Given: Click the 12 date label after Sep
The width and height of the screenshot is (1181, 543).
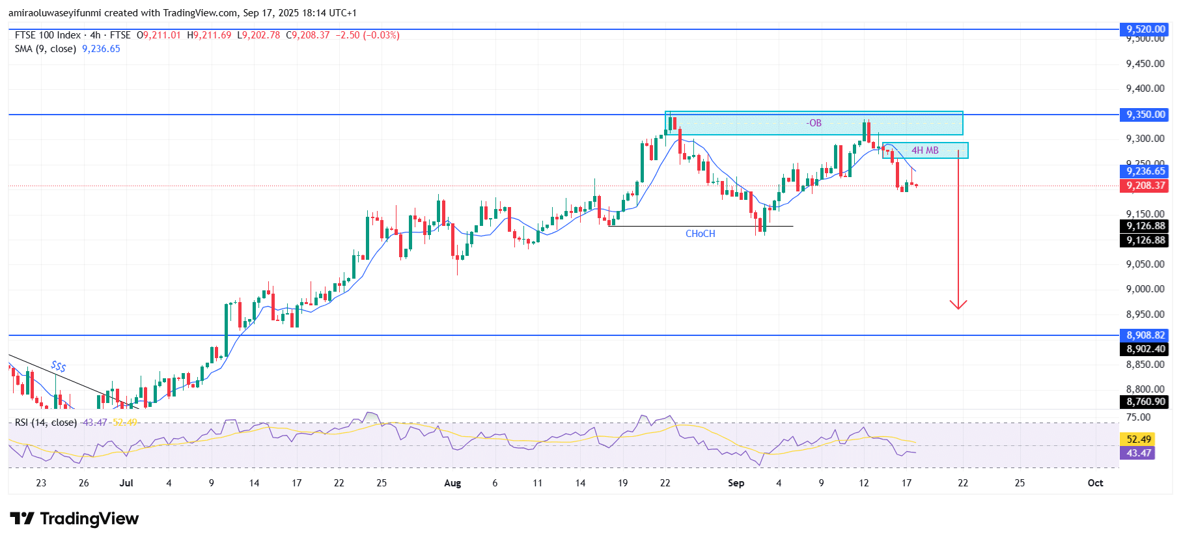Looking at the screenshot, I should click(x=863, y=483).
